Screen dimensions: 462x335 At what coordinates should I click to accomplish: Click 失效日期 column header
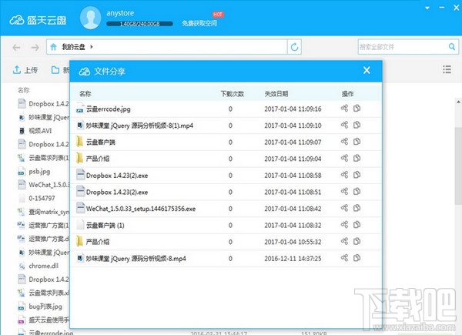tap(276, 94)
